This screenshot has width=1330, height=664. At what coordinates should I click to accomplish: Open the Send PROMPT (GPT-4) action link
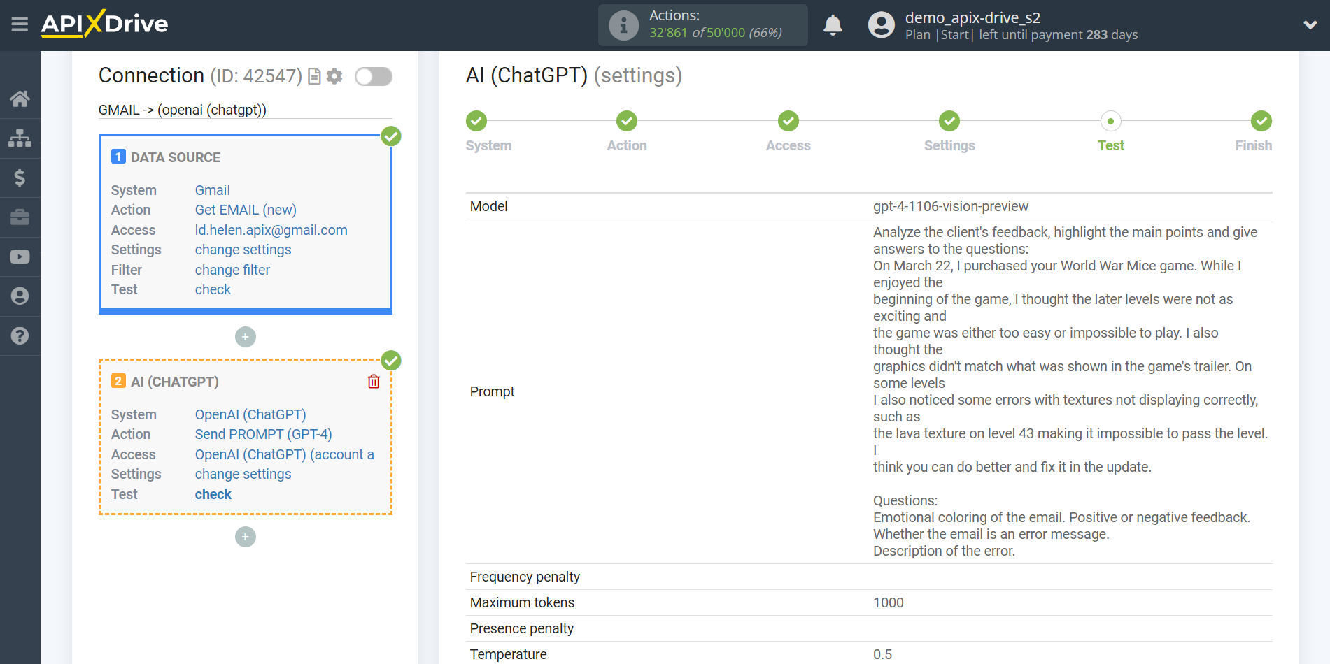pos(263,434)
